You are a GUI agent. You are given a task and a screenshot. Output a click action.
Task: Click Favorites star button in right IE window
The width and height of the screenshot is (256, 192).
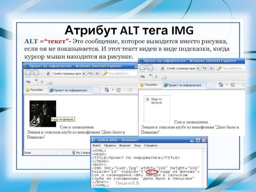pos(148,85)
